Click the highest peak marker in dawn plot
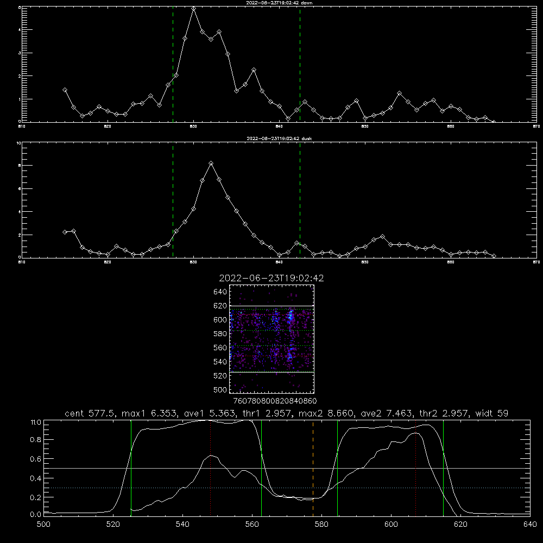The width and height of the screenshot is (543, 543). tap(194, 8)
